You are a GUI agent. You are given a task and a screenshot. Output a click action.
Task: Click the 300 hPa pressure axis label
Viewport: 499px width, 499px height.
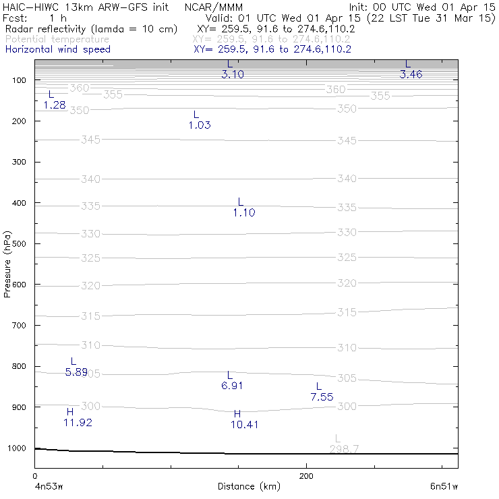(x=19, y=162)
